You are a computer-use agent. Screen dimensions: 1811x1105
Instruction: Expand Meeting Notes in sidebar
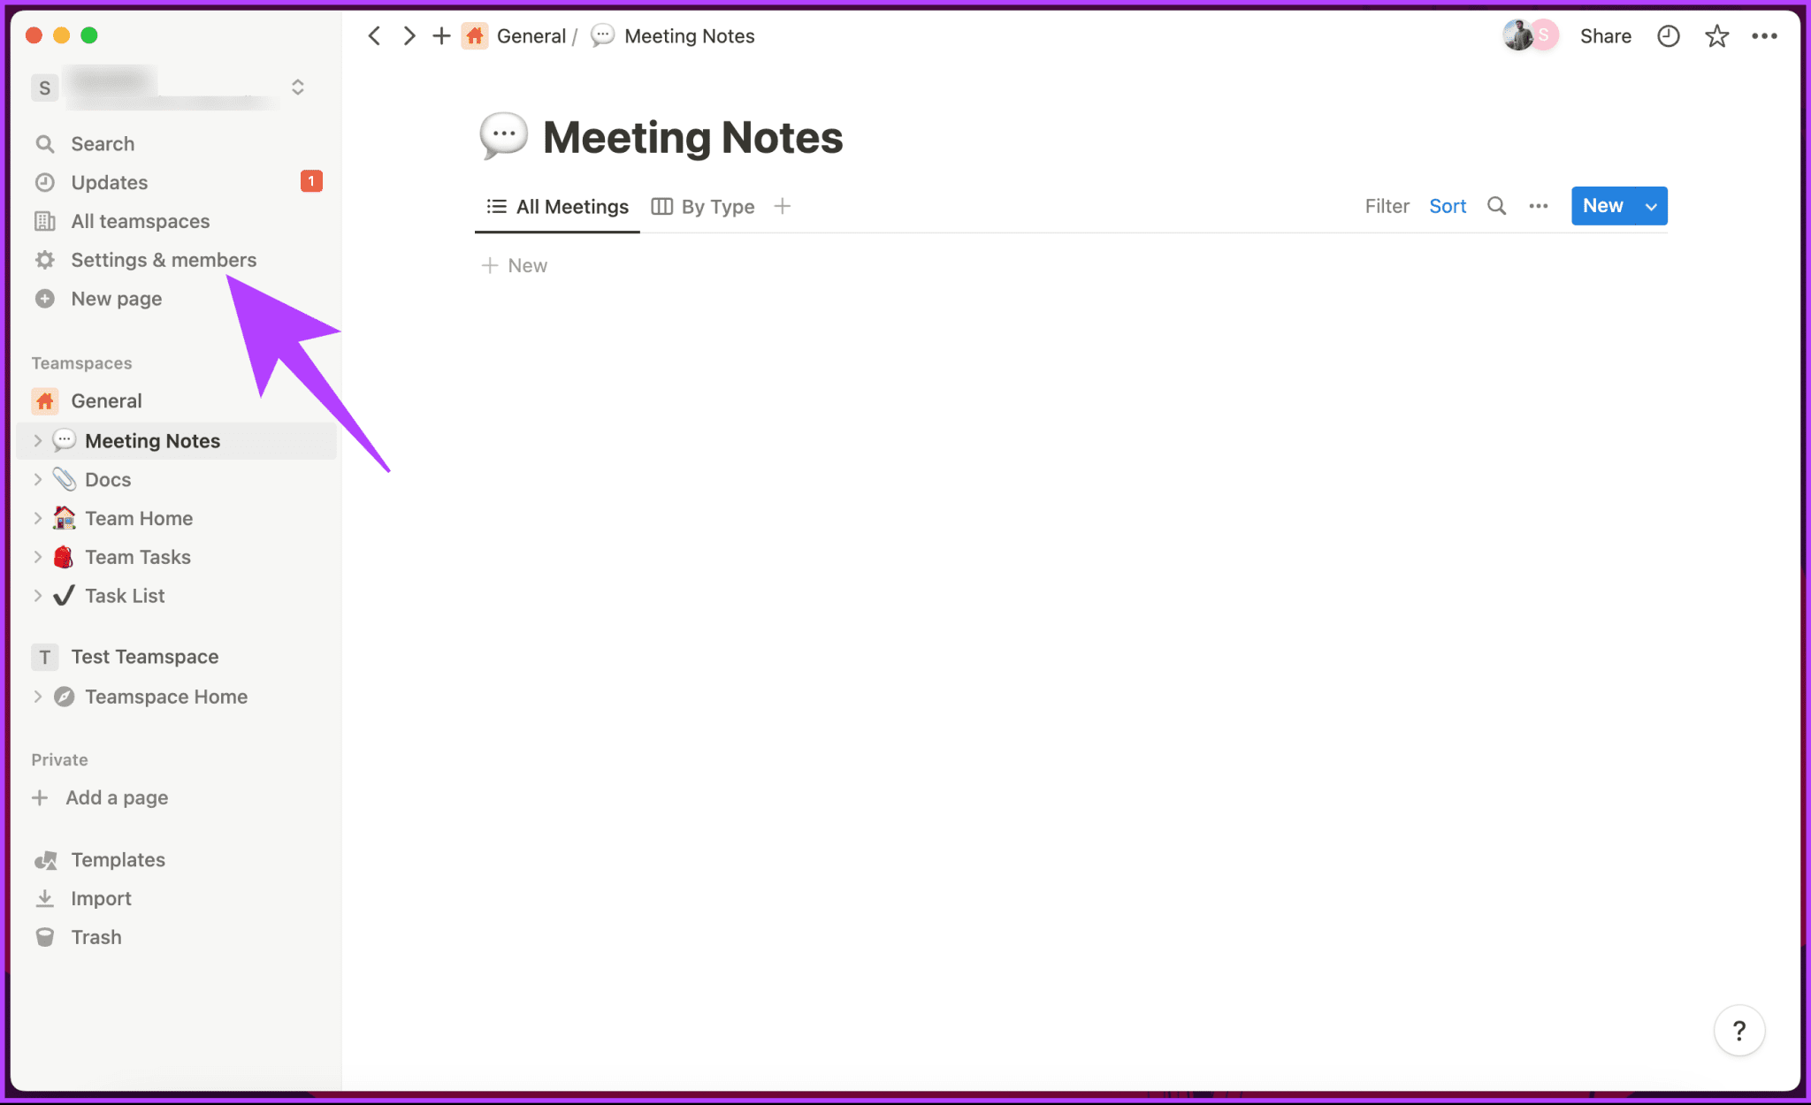click(37, 440)
